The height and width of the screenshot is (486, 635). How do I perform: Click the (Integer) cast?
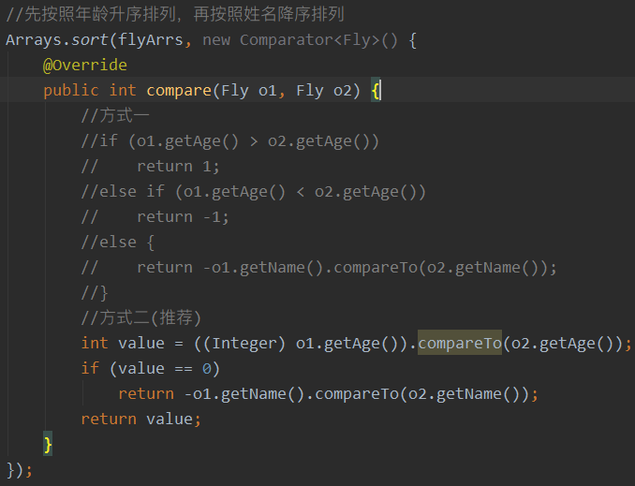tap(244, 344)
